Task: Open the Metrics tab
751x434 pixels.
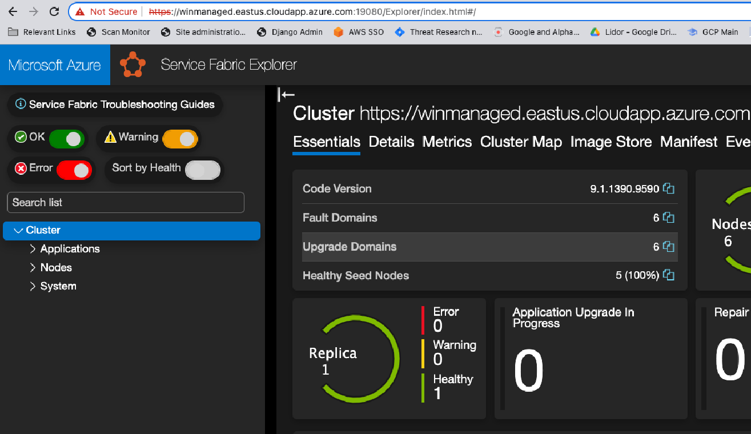Action: pyautogui.click(x=447, y=142)
